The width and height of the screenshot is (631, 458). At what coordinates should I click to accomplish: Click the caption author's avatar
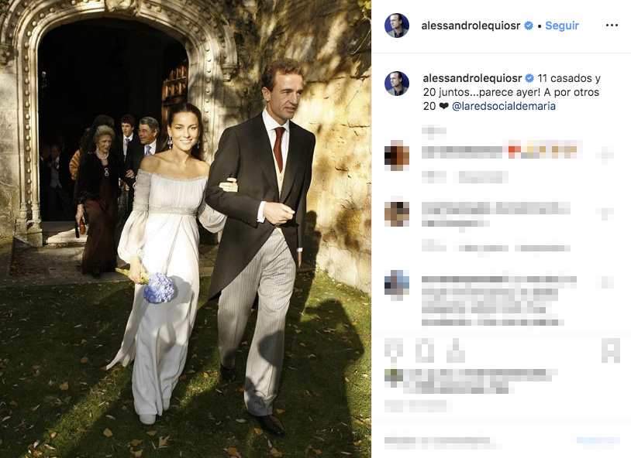coord(397,84)
